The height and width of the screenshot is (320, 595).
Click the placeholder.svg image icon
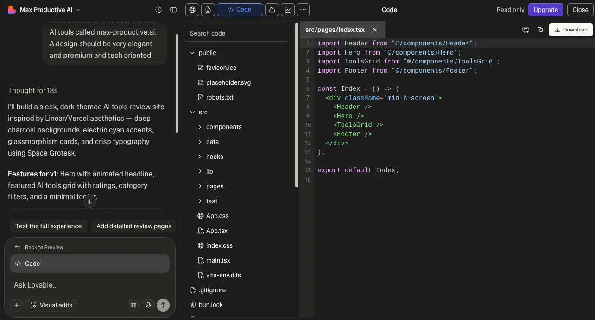pos(201,82)
